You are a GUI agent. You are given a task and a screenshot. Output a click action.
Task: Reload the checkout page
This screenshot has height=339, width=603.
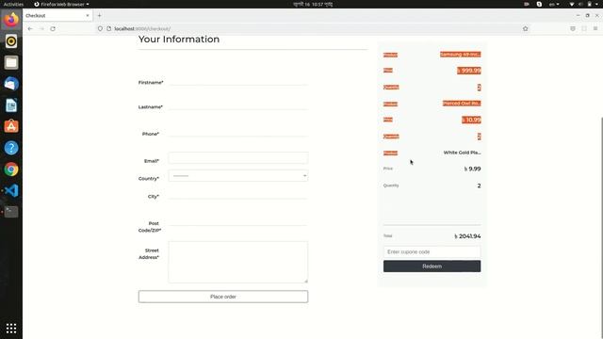pyautogui.click(x=53, y=29)
